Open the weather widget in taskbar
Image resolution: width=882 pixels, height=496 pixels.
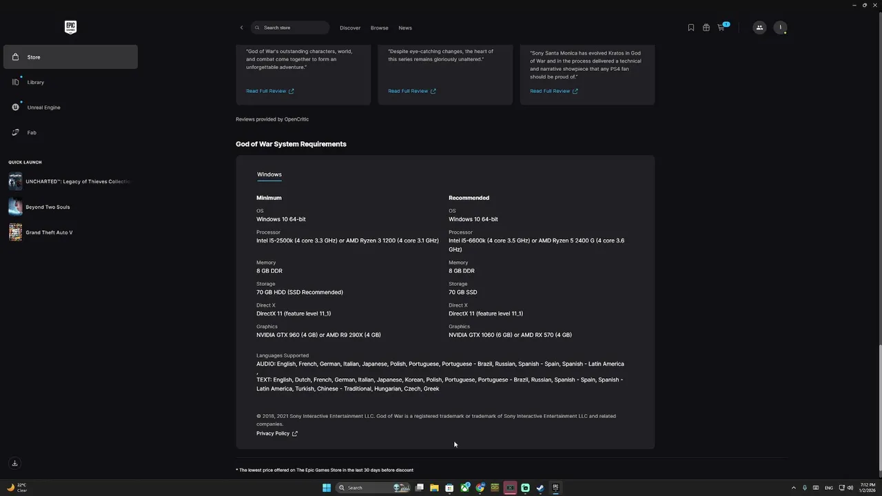click(x=17, y=488)
